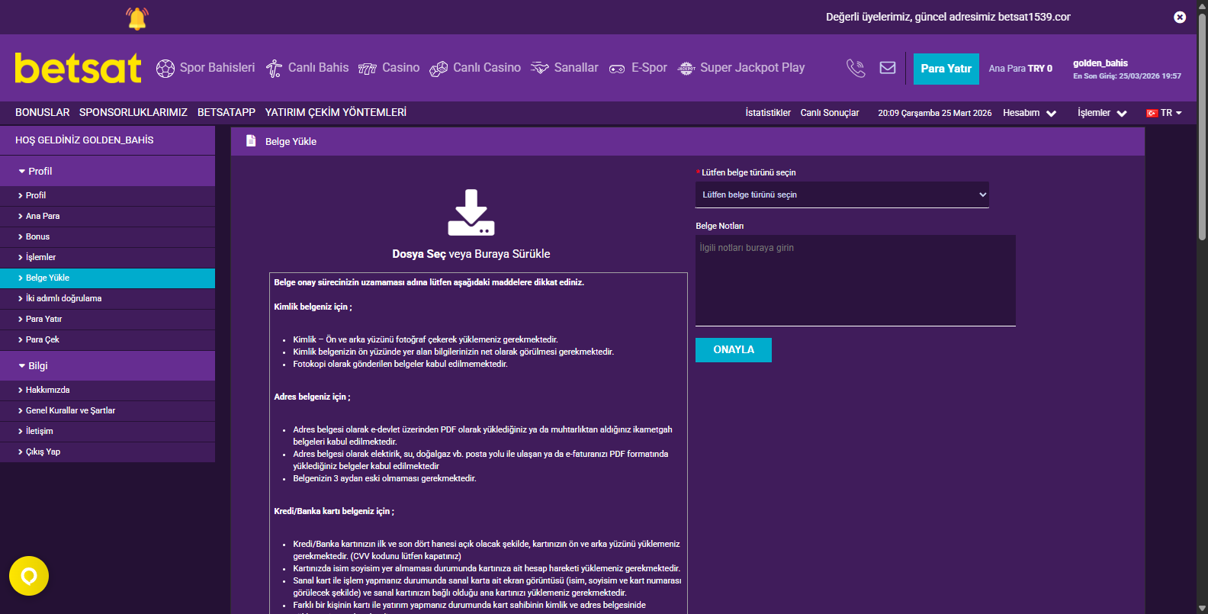This screenshot has width=1208, height=614.
Task: Open the belge türünü seçin dropdown
Action: coord(842,194)
